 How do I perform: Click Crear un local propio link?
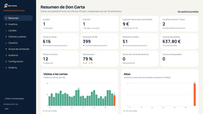pyautogui.click(x=14, y=99)
